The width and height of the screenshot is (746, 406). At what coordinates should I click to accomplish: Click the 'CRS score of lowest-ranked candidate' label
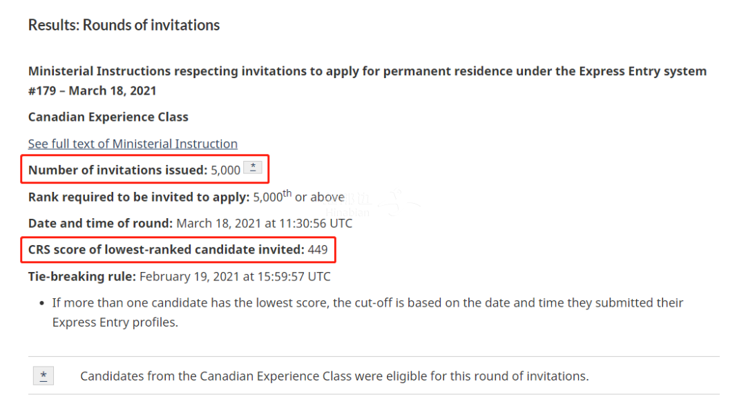166,249
